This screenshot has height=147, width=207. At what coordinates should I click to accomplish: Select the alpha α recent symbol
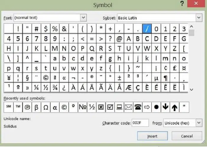click(x=55, y=107)
